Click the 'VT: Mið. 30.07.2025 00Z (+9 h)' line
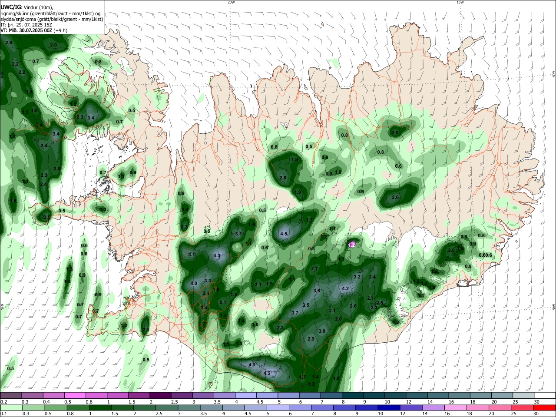Image resolution: width=556 pixels, height=417 pixels. click(34, 30)
